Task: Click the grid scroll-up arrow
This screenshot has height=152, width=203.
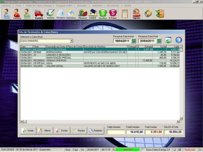Action: click(x=181, y=47)
